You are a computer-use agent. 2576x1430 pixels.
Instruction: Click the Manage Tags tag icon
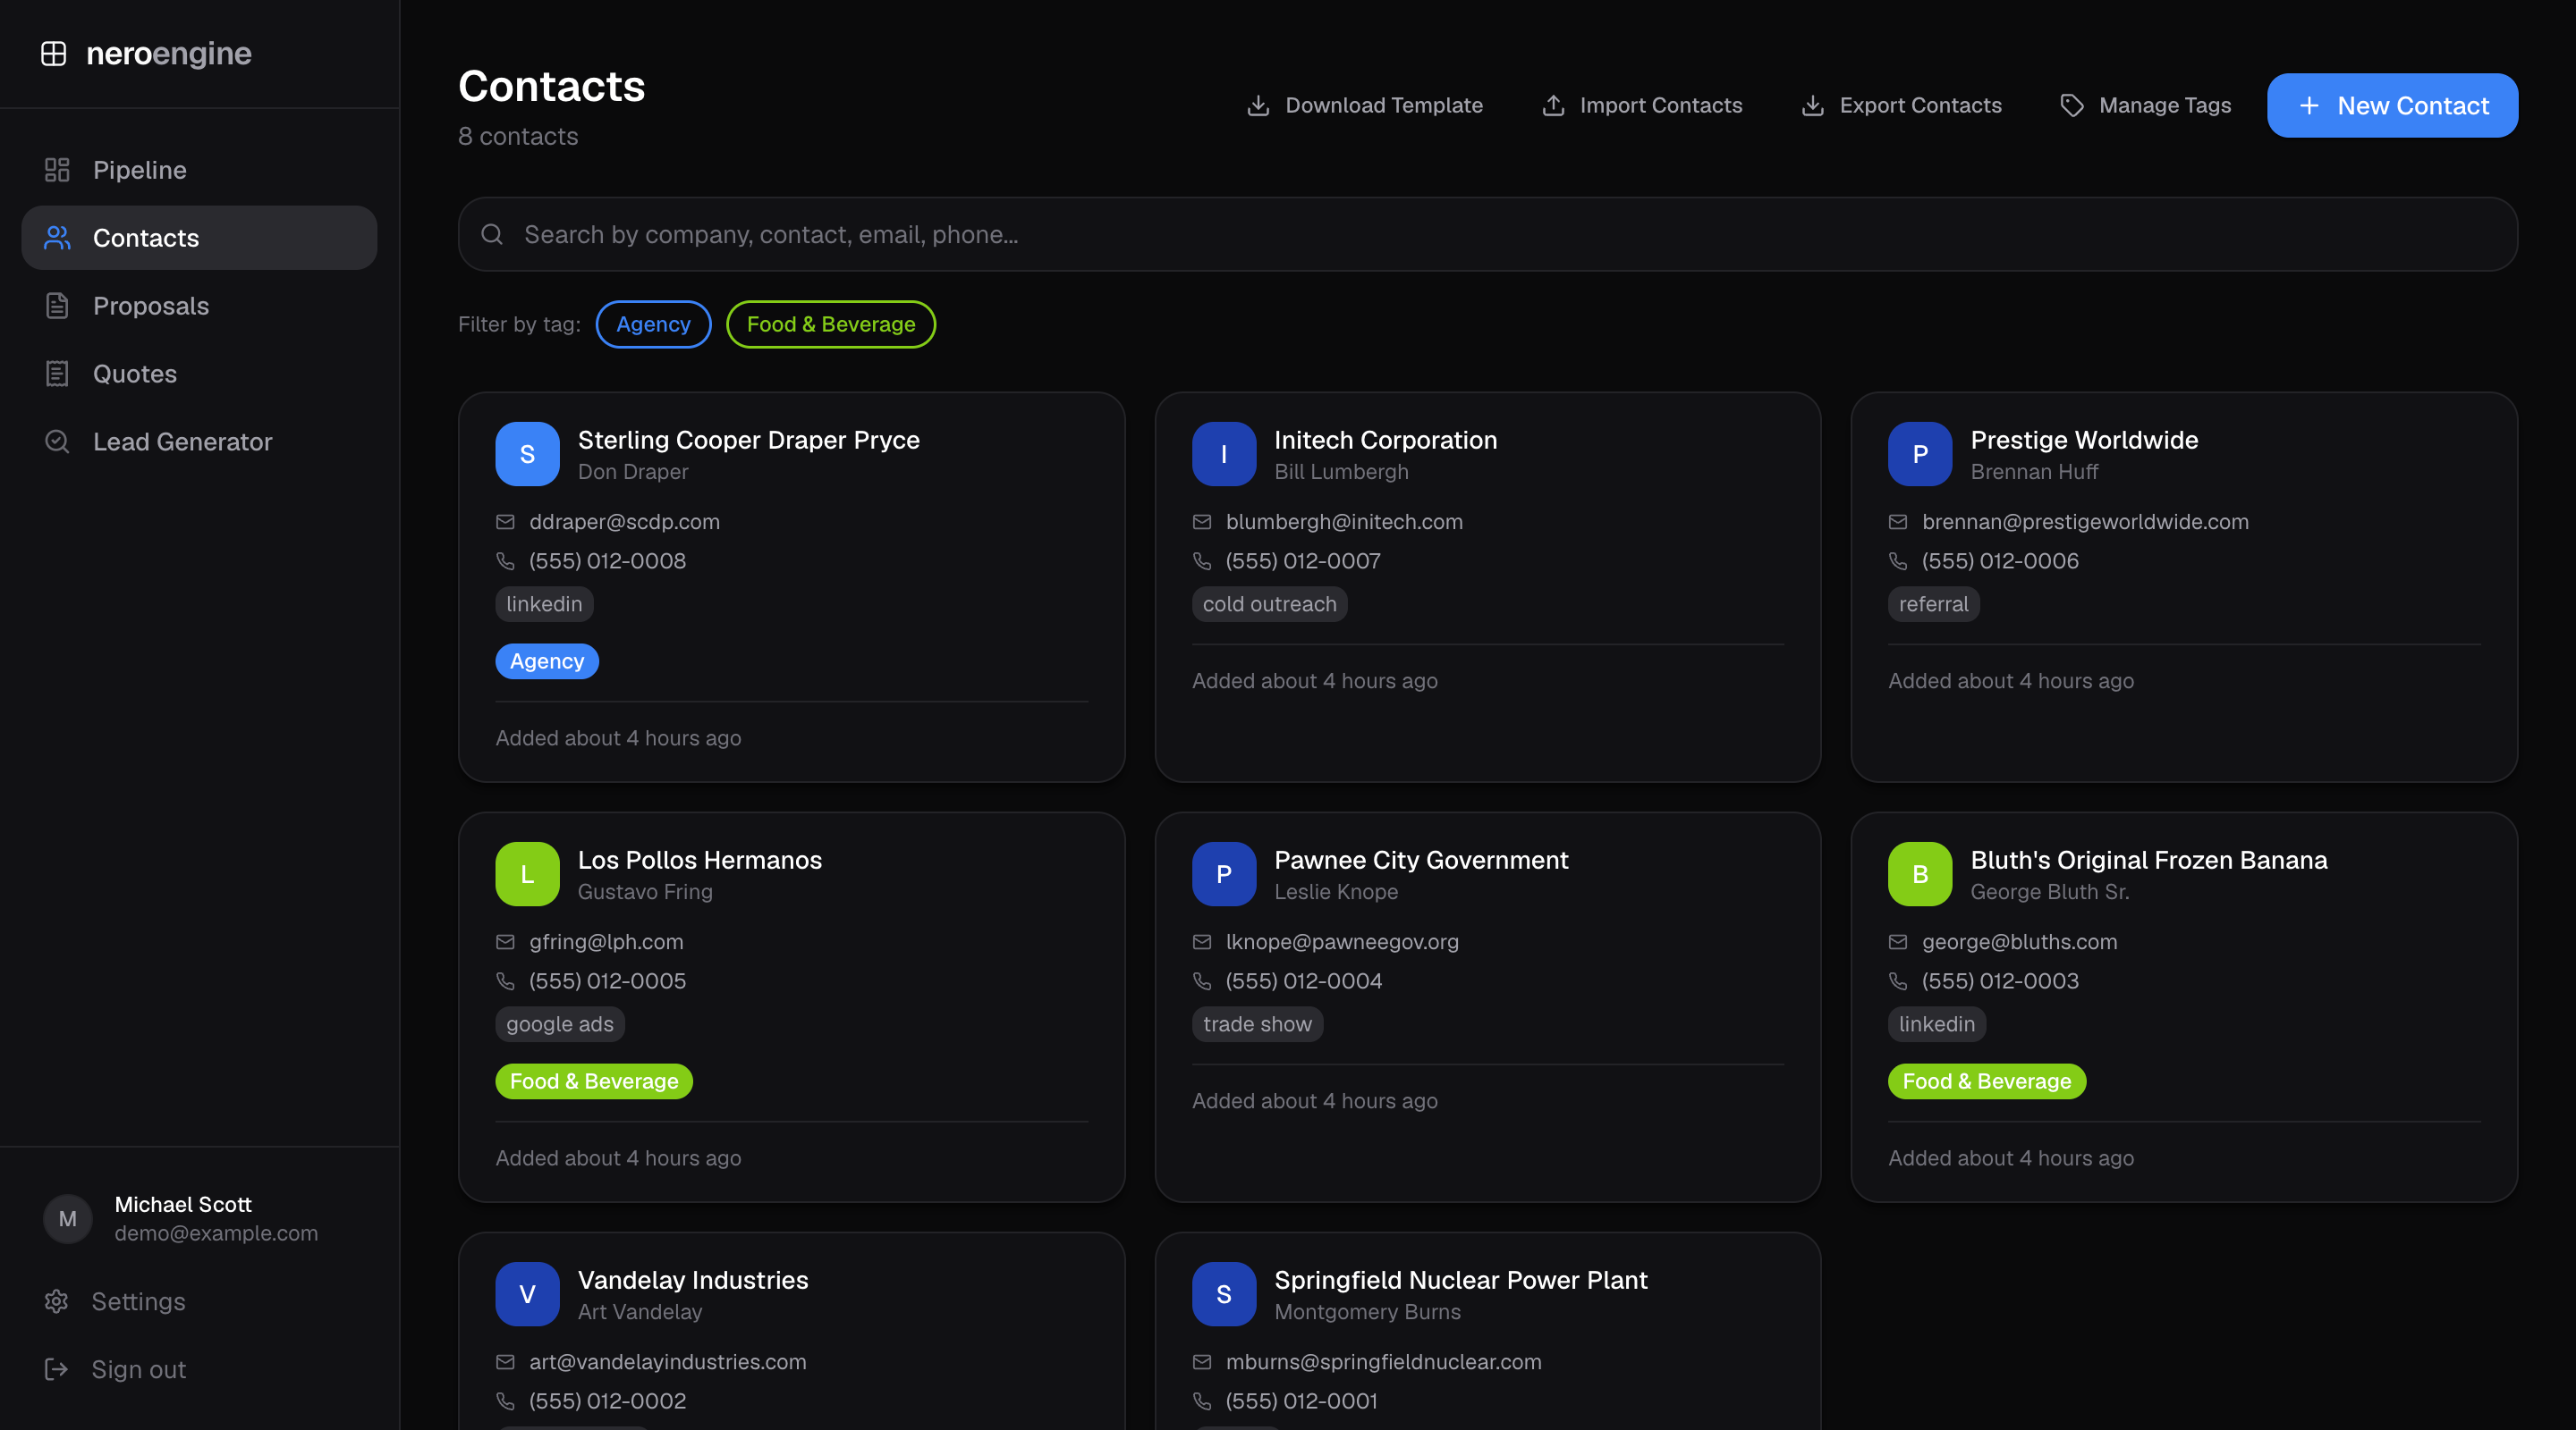pos(2072,105)
